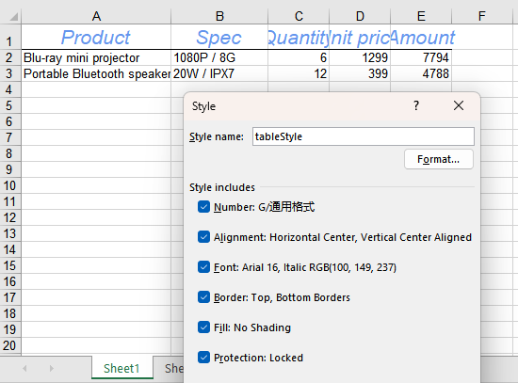This screenshot has width=518, height=383.
Task: Click the next sheet navigation arrow
Action: click(x=51, y=369)
